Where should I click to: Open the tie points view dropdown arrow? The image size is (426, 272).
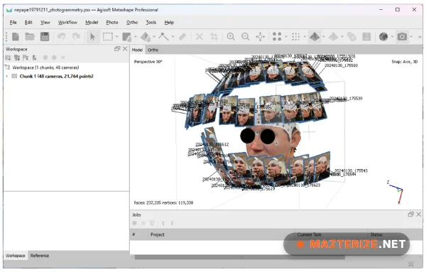(x=286, y=36)
